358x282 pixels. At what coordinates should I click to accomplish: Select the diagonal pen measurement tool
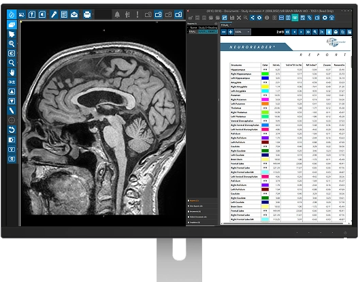tap(12, 110)
